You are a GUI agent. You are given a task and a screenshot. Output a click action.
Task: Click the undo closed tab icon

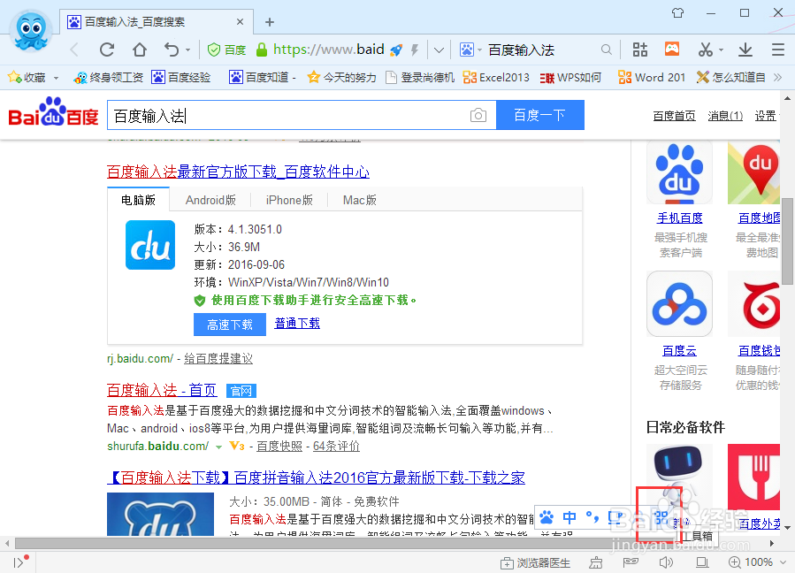coord(172,50)
